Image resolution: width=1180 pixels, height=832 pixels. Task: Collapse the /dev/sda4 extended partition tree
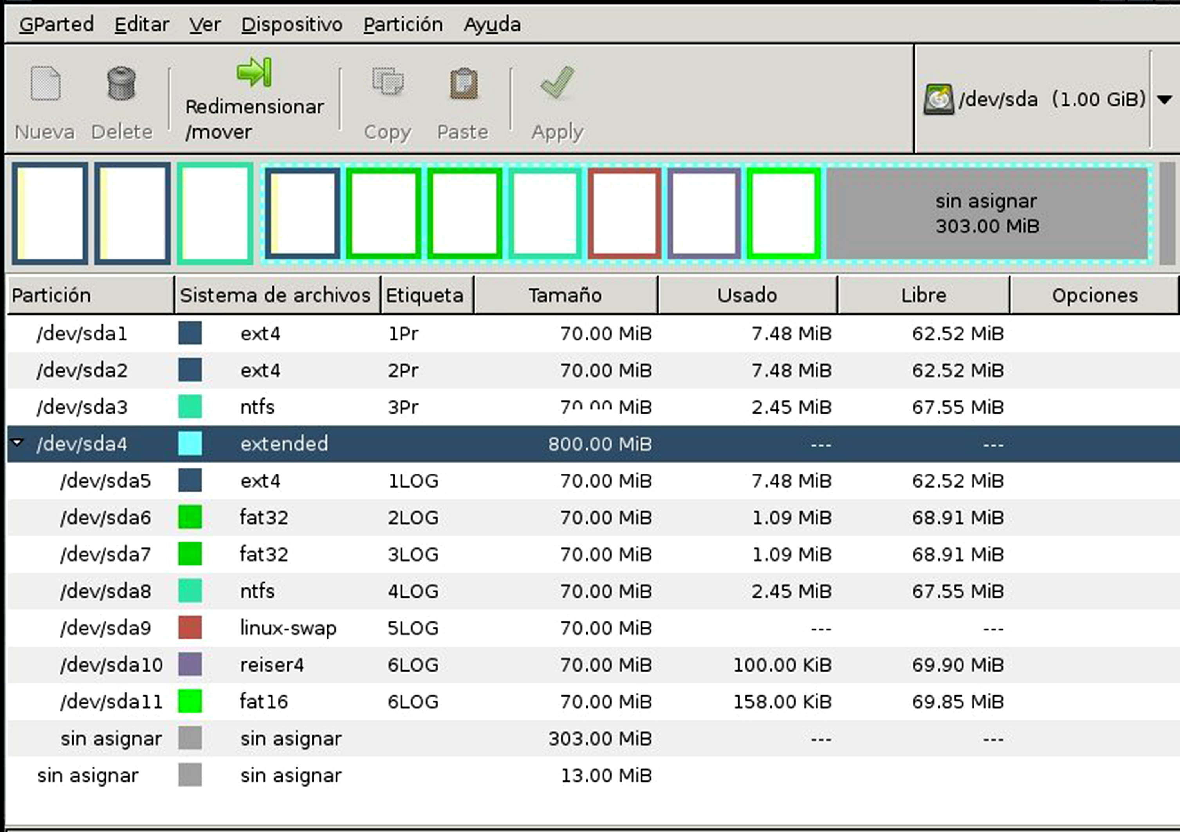pyautogui.click(x=18, y=442)
